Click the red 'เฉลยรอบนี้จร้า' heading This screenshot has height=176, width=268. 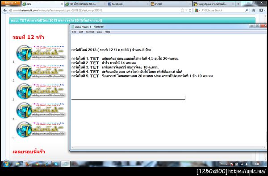point(29,151)
